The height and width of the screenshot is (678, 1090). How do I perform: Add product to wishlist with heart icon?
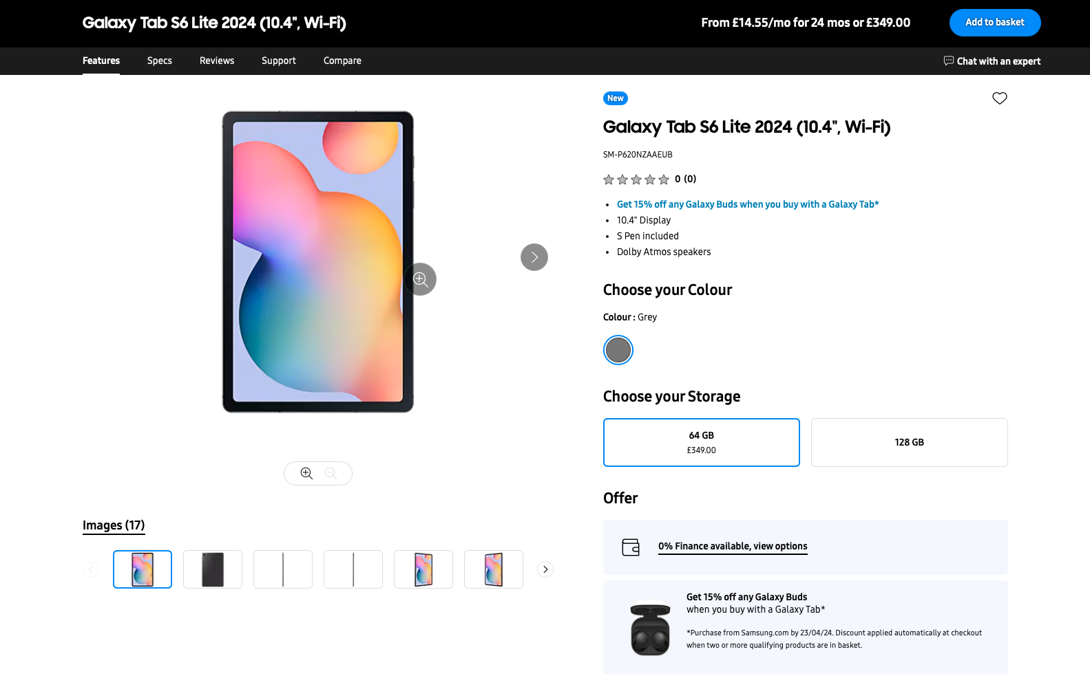(999, 98)
